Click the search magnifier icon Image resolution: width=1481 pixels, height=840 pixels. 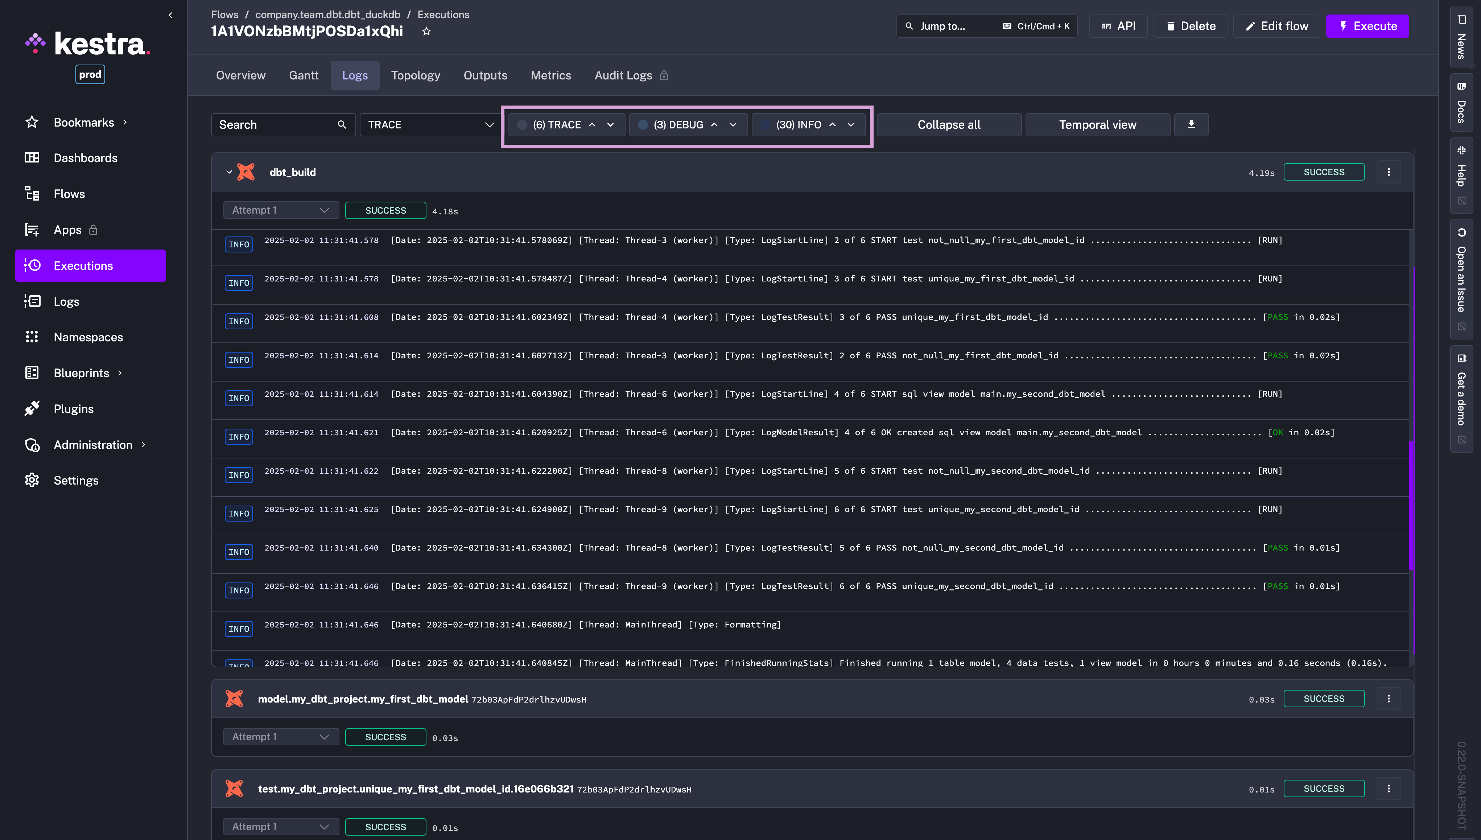pos(342,125)
